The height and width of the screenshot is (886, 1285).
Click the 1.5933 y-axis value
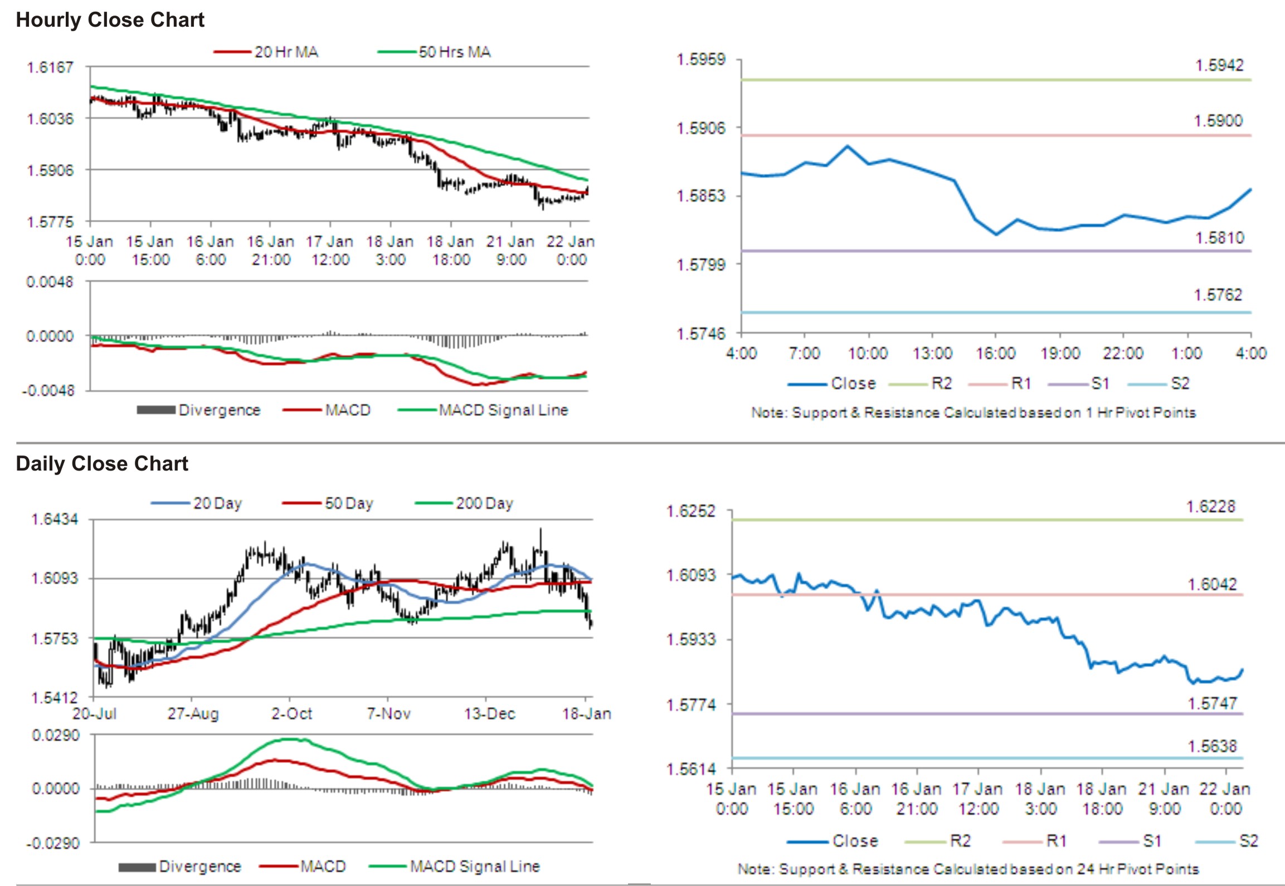[x=691, y=639]
